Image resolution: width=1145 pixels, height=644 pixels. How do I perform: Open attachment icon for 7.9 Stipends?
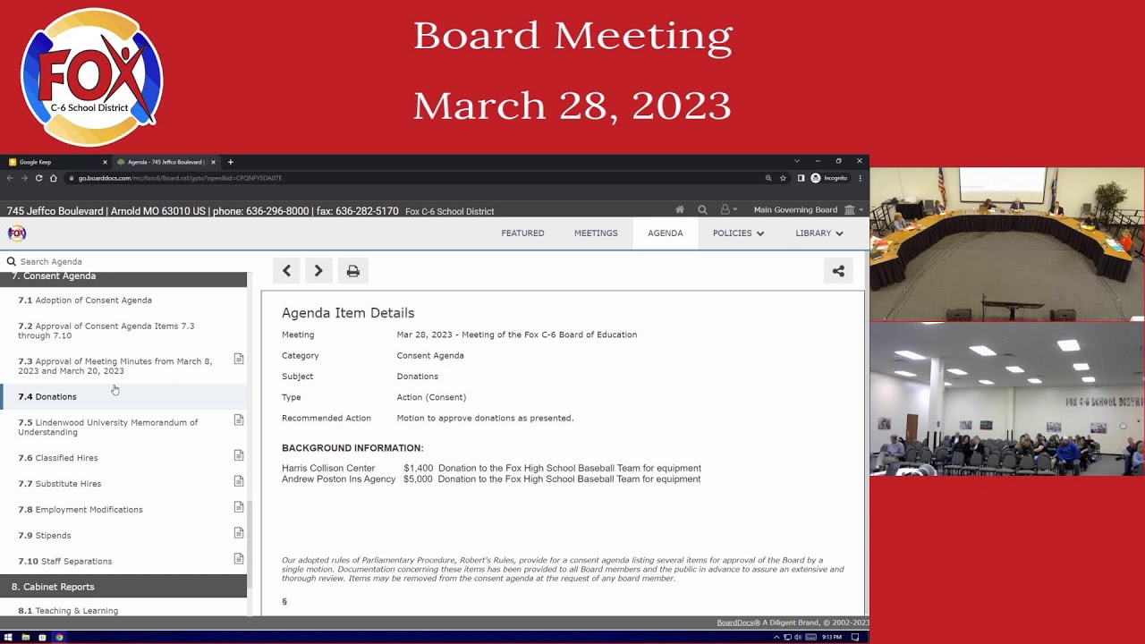click(239, 533)
